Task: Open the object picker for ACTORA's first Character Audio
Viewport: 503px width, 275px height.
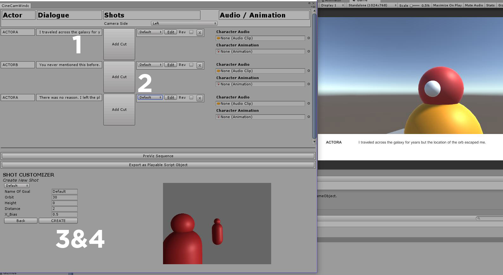Action: [x=309, y=38]
